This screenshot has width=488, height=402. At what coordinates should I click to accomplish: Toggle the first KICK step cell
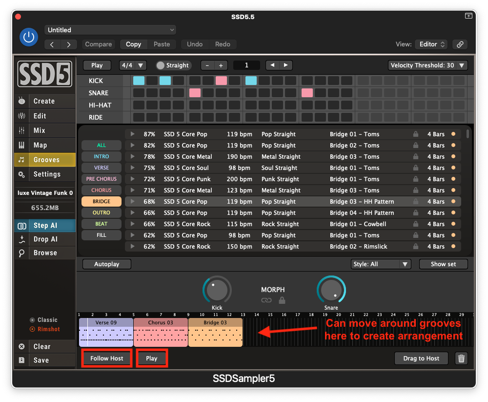click(x=139, y=81)
